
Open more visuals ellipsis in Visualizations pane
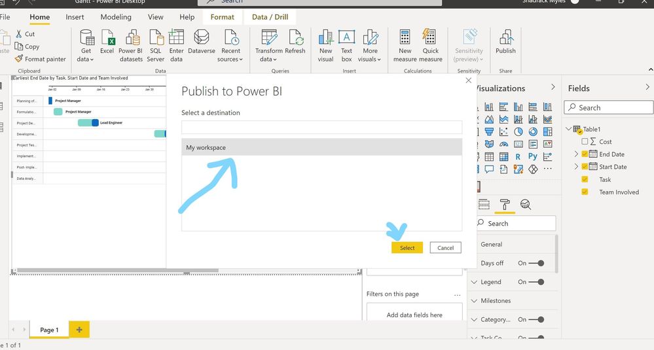coord(548,169)
